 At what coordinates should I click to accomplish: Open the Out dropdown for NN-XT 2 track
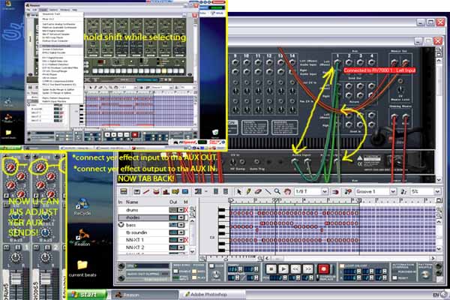point(181,247)
